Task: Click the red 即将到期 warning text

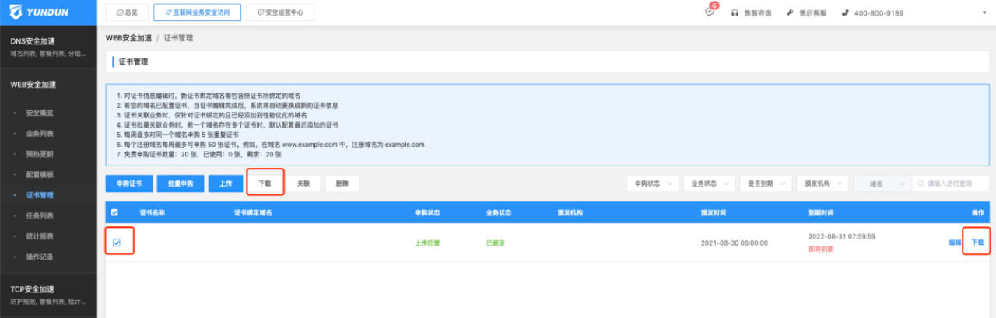Action: point(821,250)
